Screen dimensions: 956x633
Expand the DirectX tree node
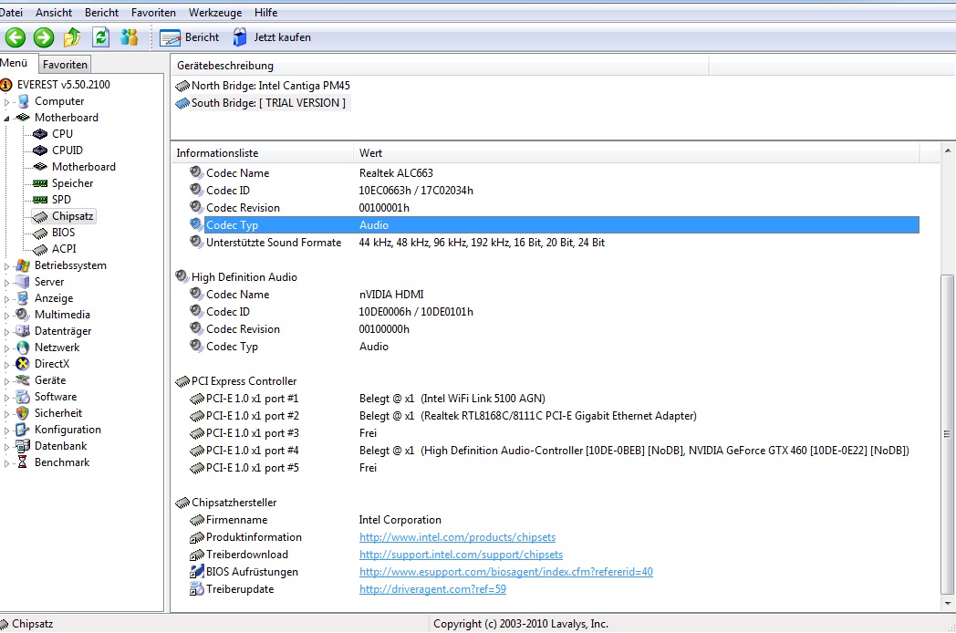6,365
